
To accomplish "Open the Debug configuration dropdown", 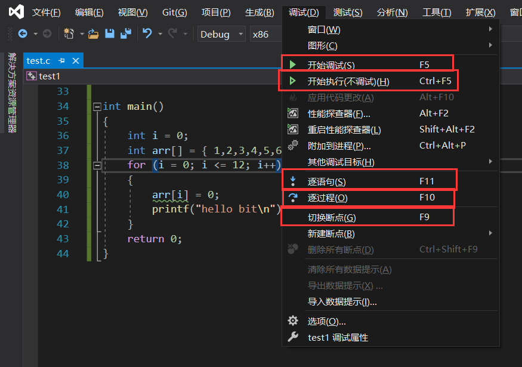I will point(221,34).
